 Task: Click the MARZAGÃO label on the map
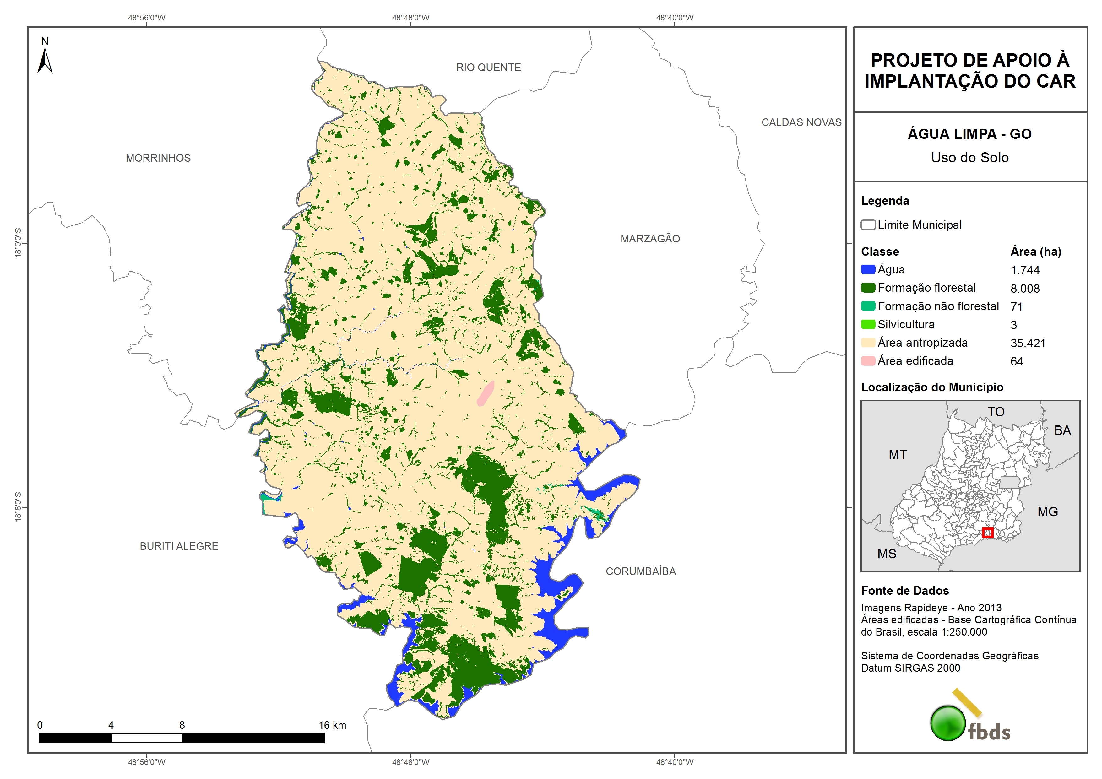pos(650,239)
